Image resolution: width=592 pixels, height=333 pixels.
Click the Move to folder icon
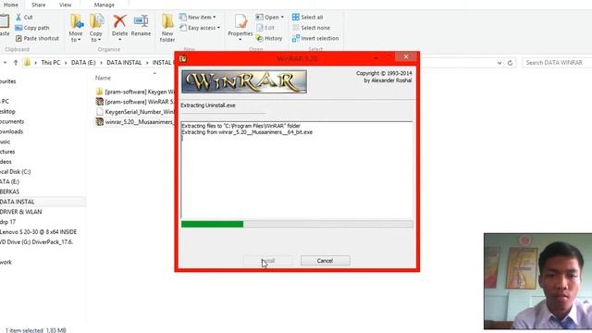coord(77,21)
